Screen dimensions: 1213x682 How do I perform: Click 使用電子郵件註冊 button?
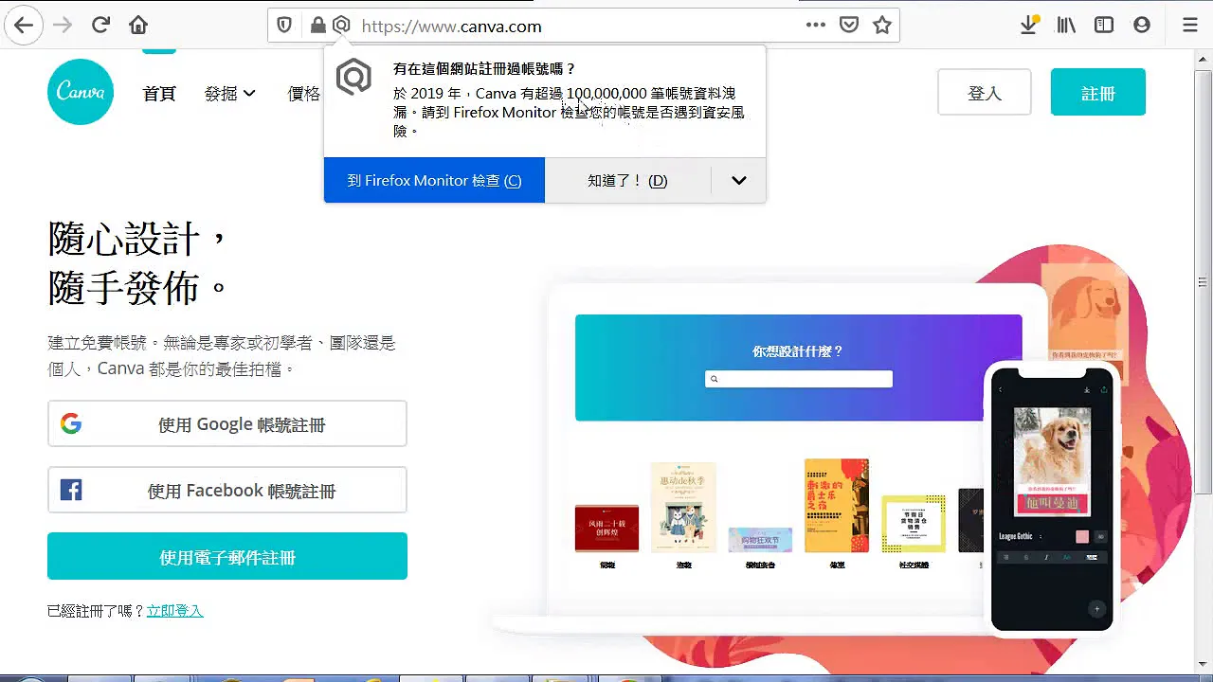(x=227, y=556)
